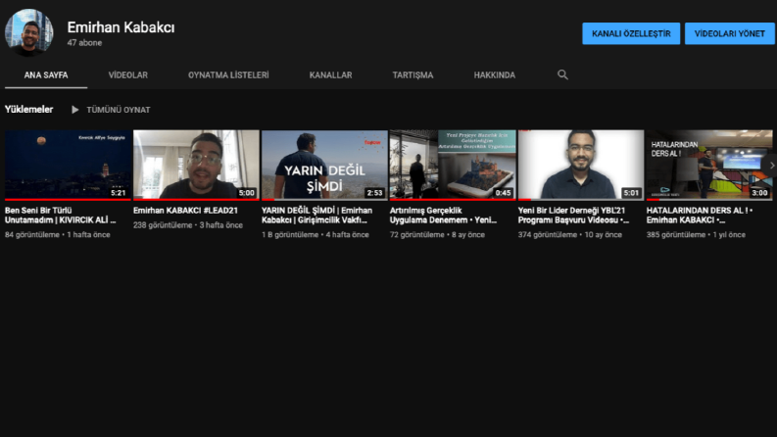Open the Oynatma Listeleri tab
The height and width of the screenshot is (437, 777).
point(228,75)
